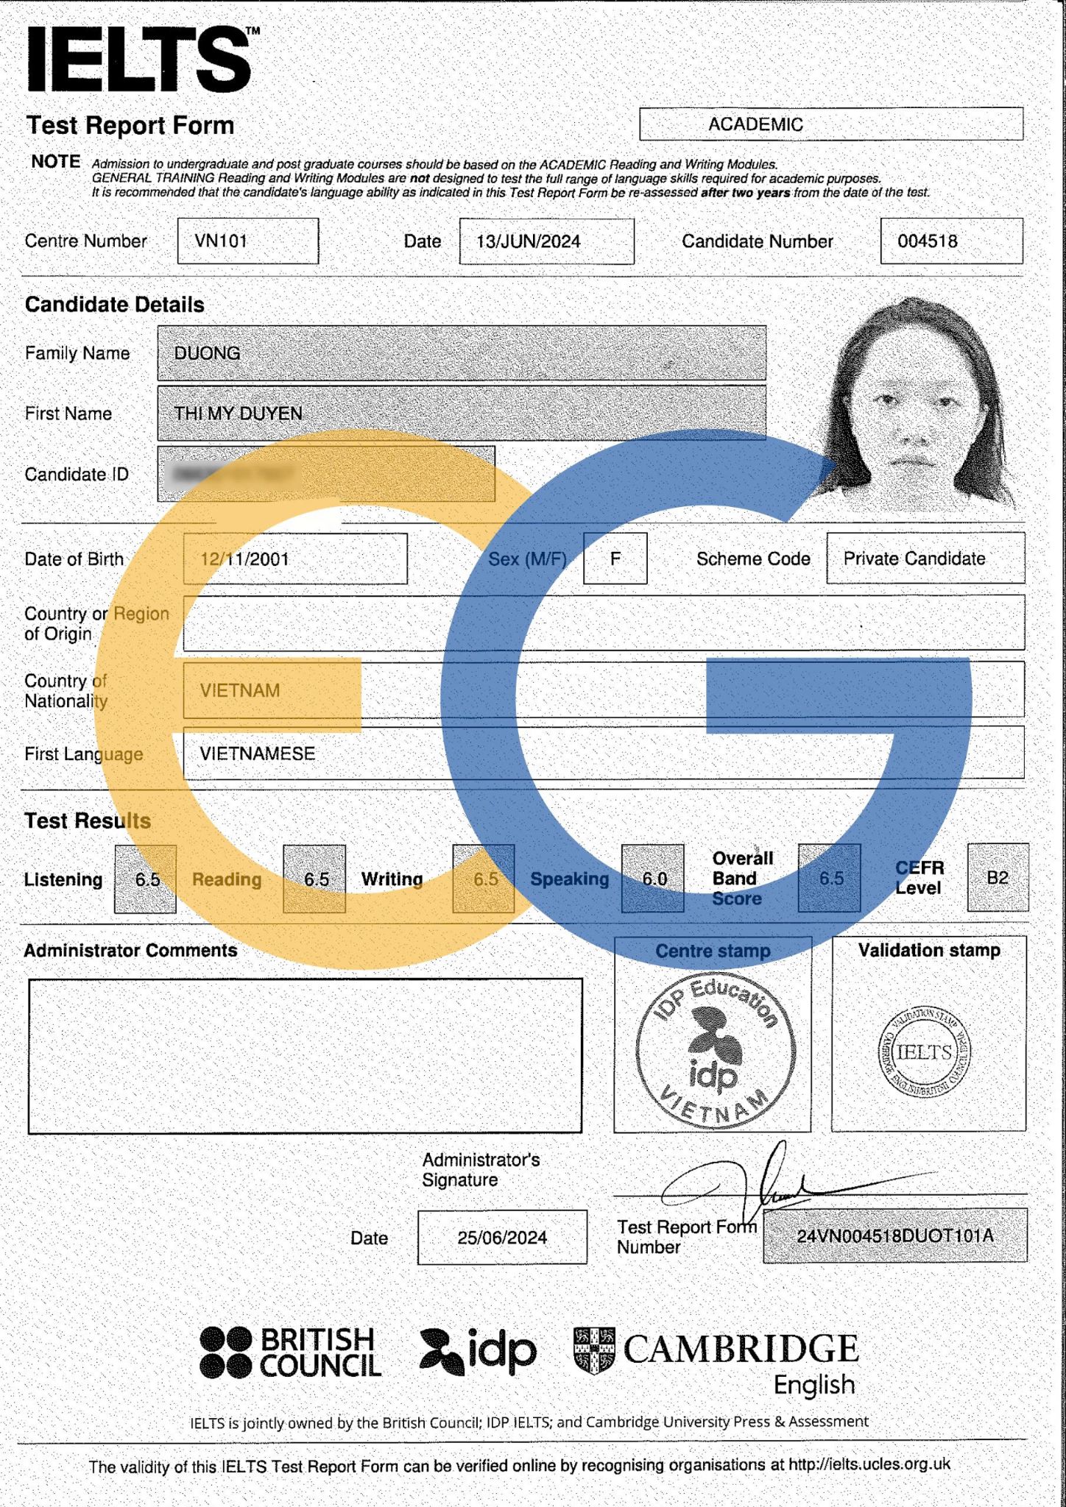This screenshot has width=1066, height=1507.
Task: Click the round IELTS validation stamp
Action: [x=924, y=1052]
